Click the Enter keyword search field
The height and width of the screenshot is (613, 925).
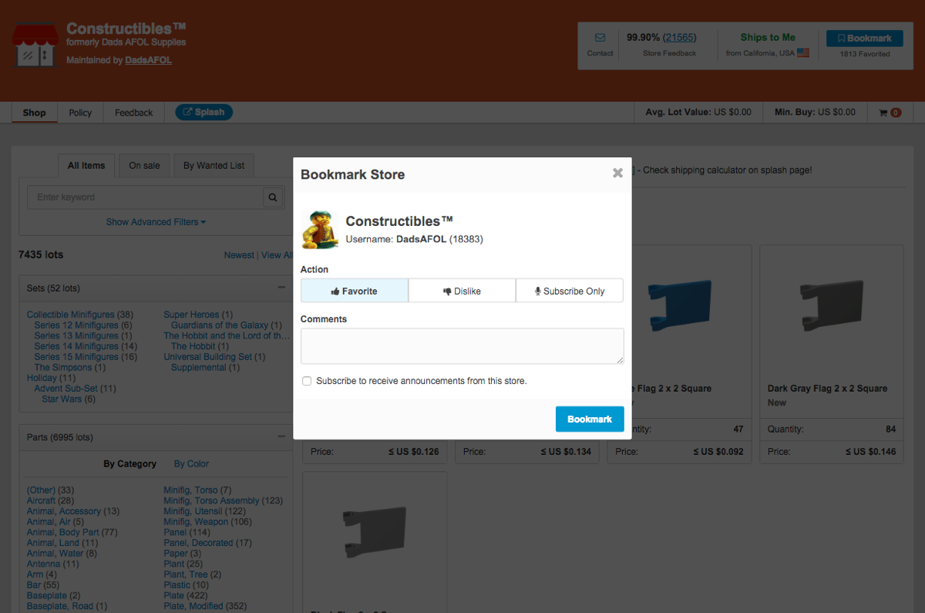(146, 197)
